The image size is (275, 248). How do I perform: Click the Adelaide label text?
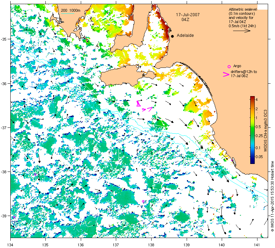[185, 35]
